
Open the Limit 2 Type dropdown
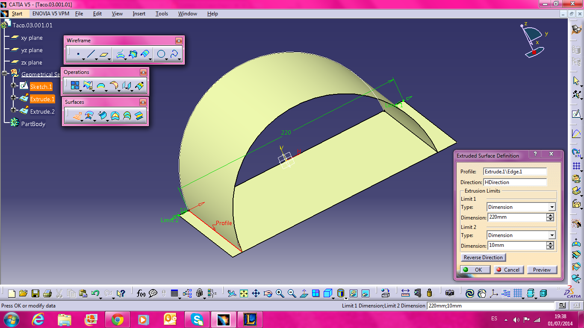[553, 235]
